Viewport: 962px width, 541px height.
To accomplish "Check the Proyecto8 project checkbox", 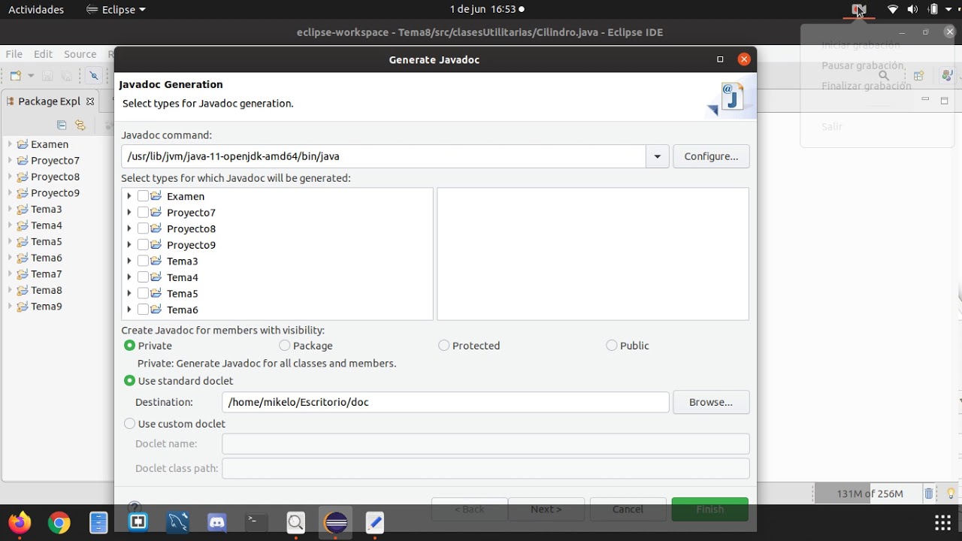I will [x=143, y=228].
